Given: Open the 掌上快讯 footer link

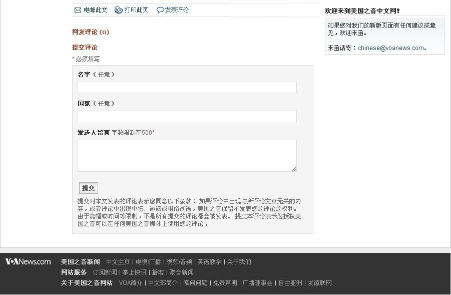Looking at the screenshot, I should click(135, 272).
